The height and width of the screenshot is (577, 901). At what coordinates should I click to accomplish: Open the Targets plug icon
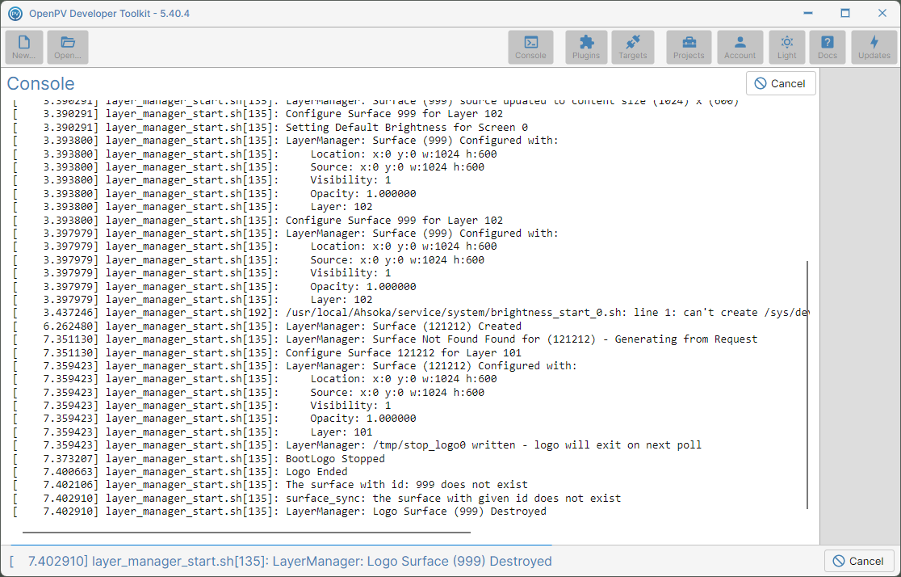click(633, 47)
